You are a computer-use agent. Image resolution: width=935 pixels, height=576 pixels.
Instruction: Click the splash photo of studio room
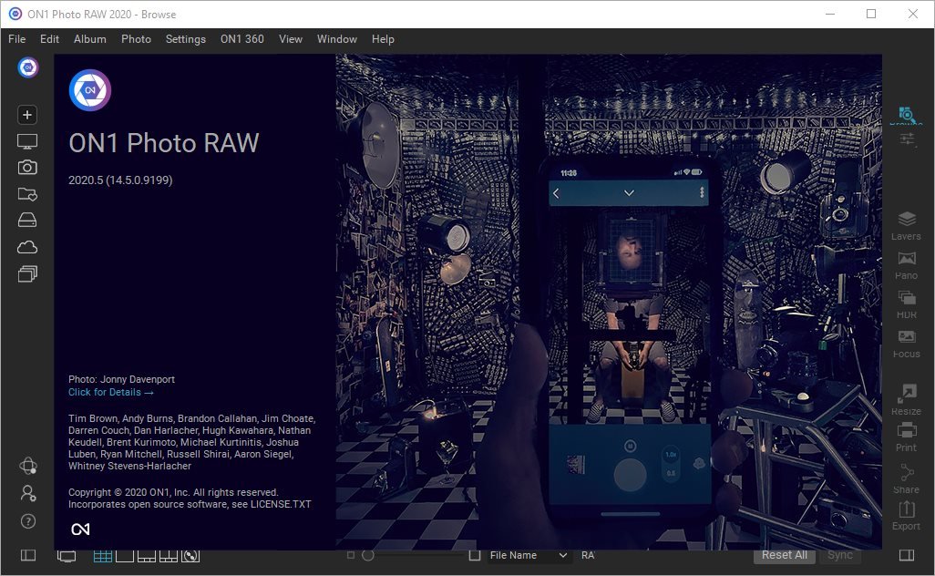point(609,302)
